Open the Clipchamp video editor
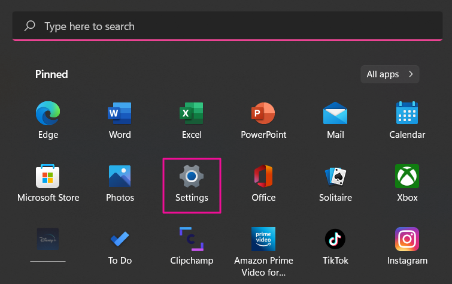 (192, 240)
